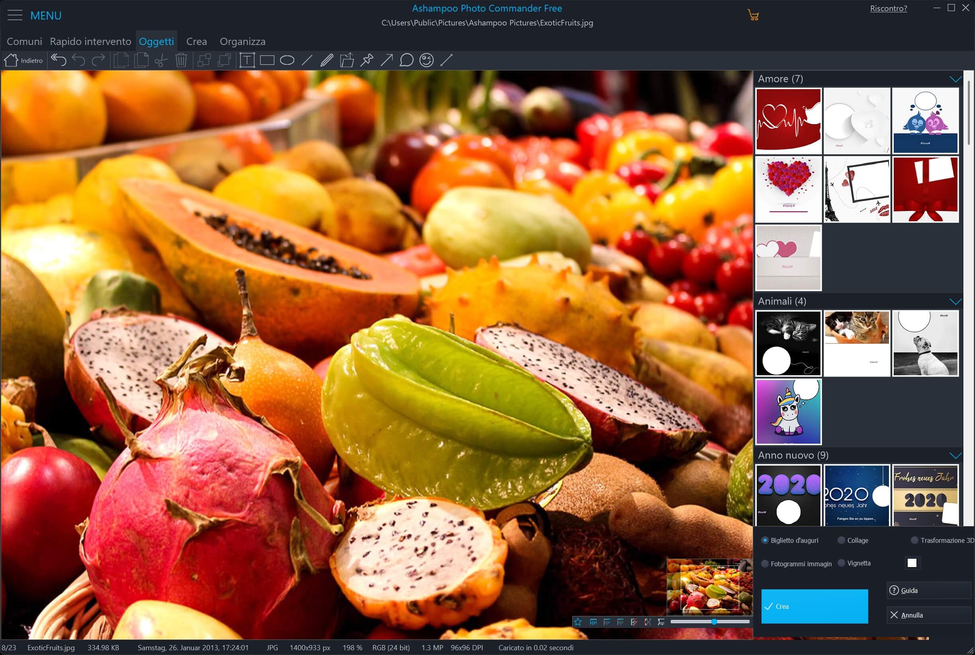Click the blue Crea button
Image resolution: width=975 pixels, height=655 pixels.
pyautogui.click(x=814, y=606)
